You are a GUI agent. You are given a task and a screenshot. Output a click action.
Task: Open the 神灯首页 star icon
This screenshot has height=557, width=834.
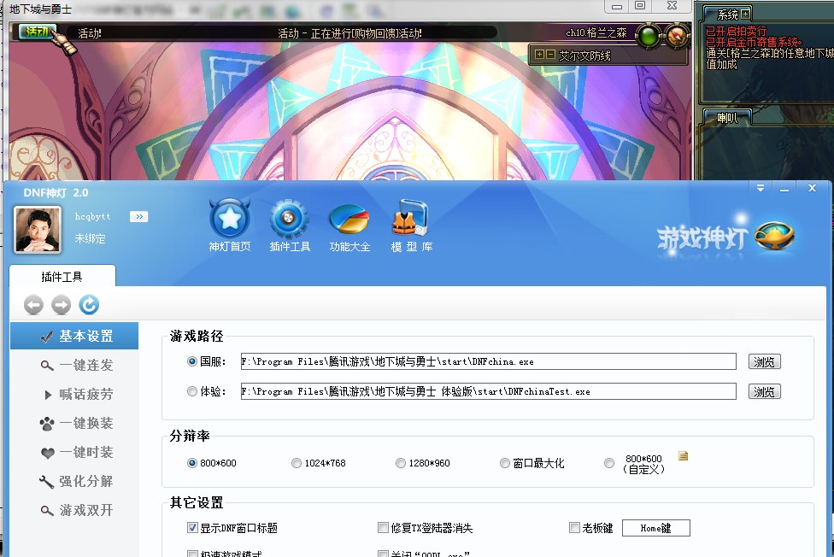(x=229, y=219)
